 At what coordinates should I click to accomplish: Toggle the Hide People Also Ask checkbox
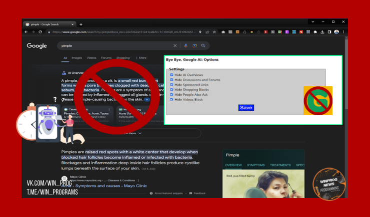171,95
